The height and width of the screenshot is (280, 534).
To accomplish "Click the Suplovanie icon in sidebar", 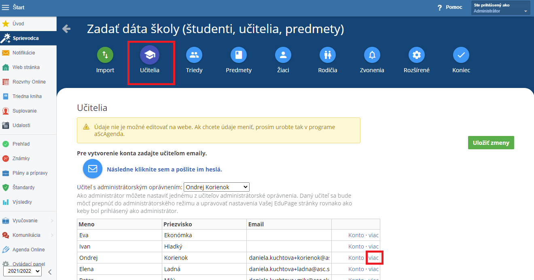I will (x=6, y=111).
